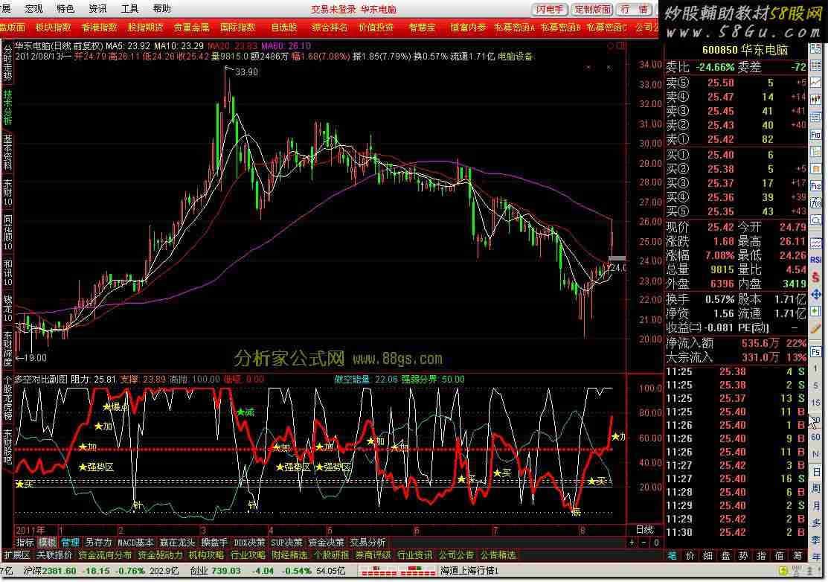Click candlestick chart icon in right toolbar

click(816, 99)
